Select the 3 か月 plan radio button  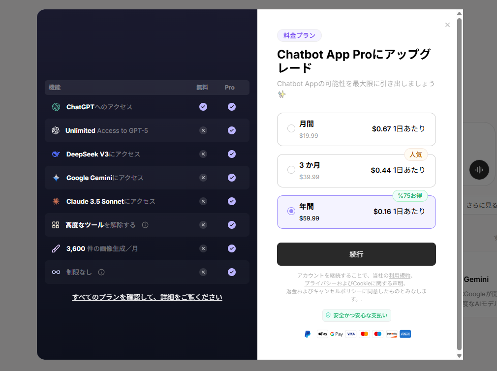pyautogui.click(x=291, y=170)
